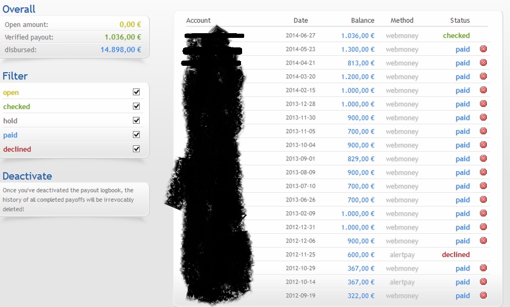
Task: Click the 322,00 € balance value
Action: click(361, 296)
